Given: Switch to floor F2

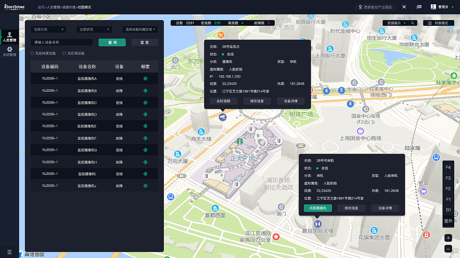Looking at the screenshot, I should 448,188.
